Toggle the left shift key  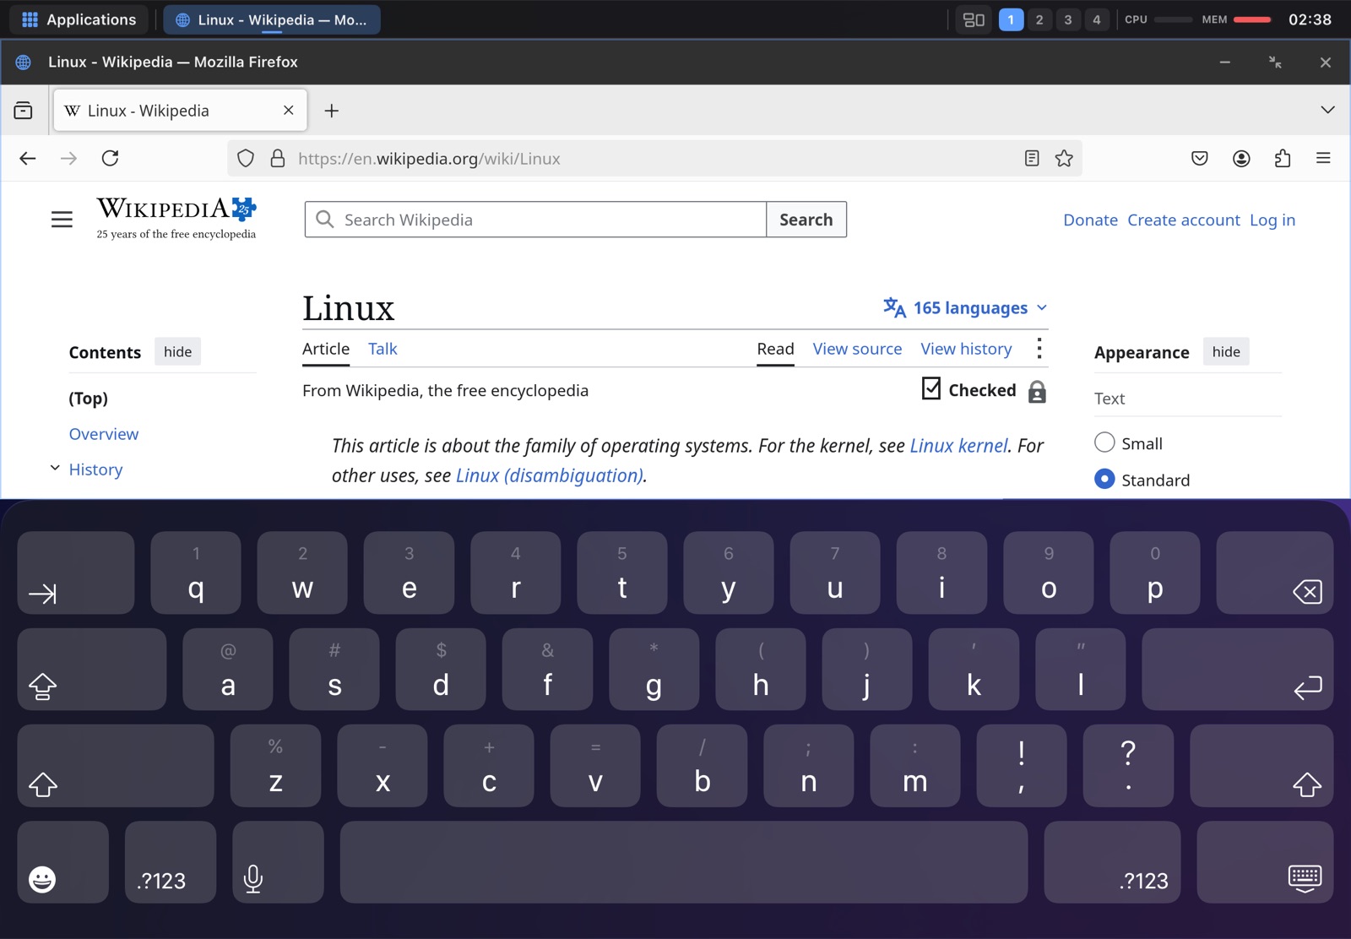point(116,766)
